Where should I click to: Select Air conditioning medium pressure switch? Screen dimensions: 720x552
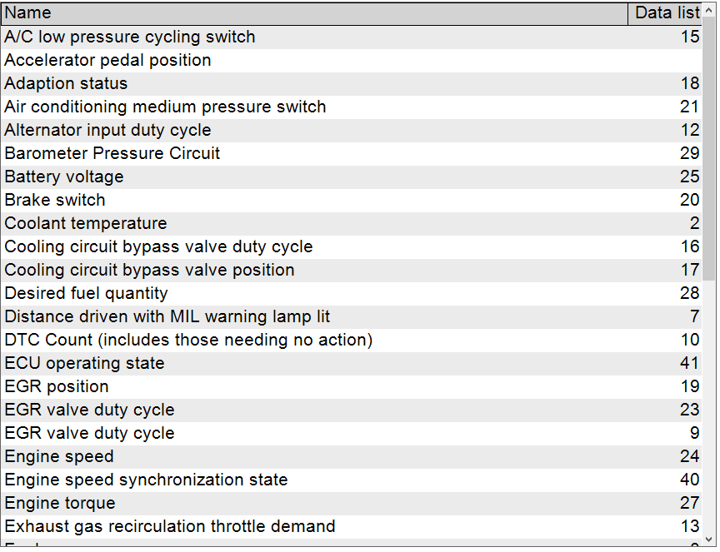click(165, 107)
